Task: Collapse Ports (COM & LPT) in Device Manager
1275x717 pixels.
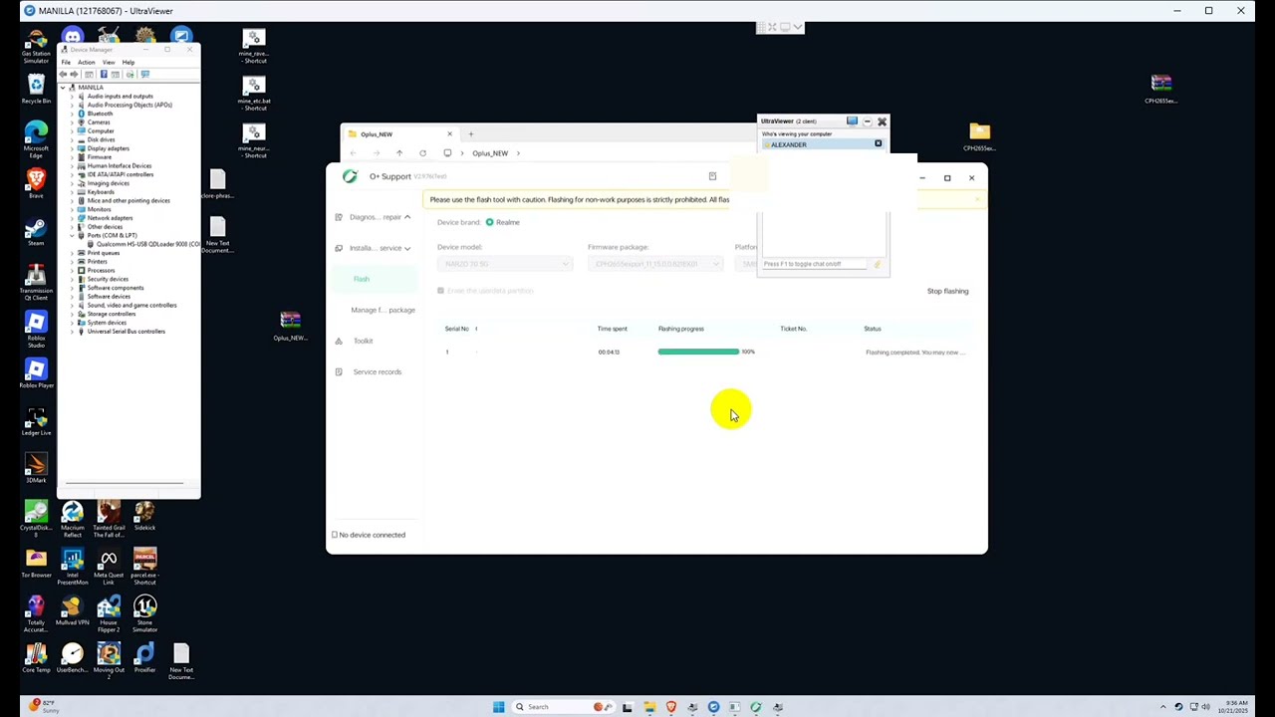Action: pyautogui.click(x=72, y=235)
